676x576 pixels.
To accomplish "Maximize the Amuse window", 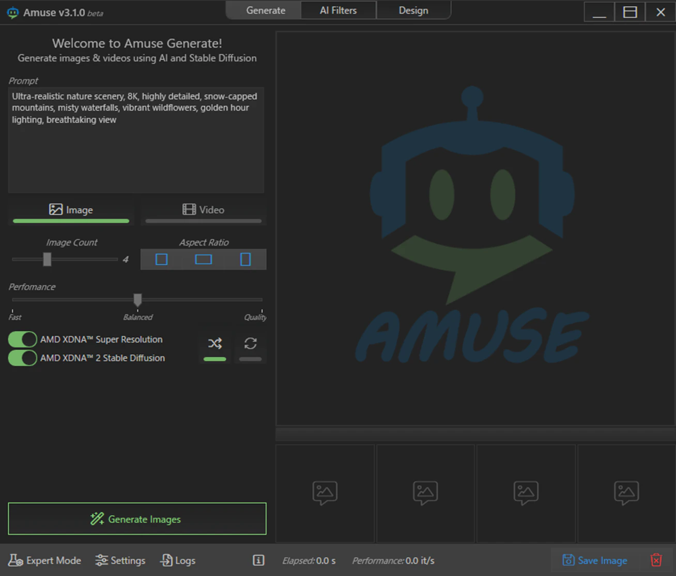I will point(630,12).
